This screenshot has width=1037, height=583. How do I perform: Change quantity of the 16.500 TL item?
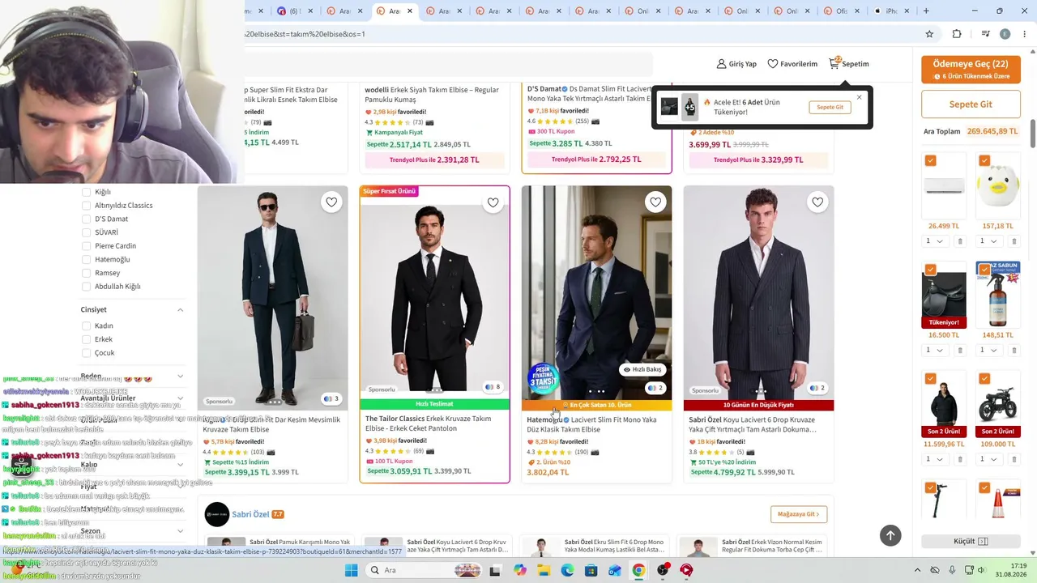pos(935,351)
